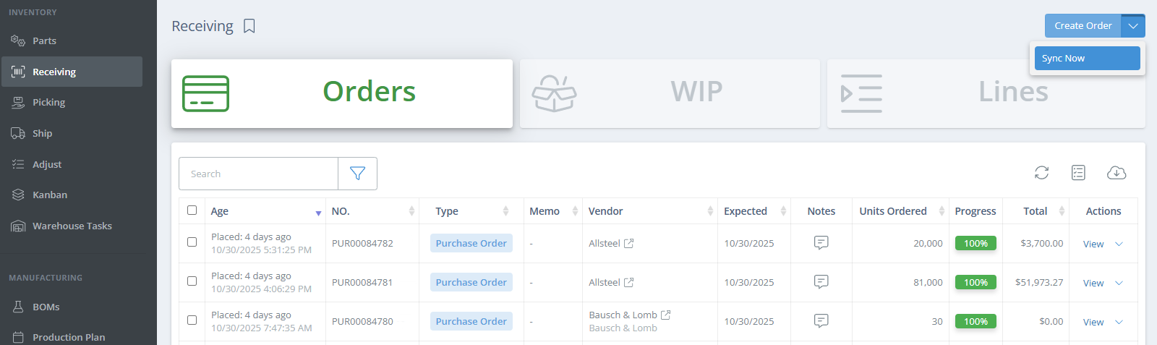The width and height of the screenshot is (1157, 345).
Task: Open Bausch & Lomb external link icon
Action: (x=665, y=315)
